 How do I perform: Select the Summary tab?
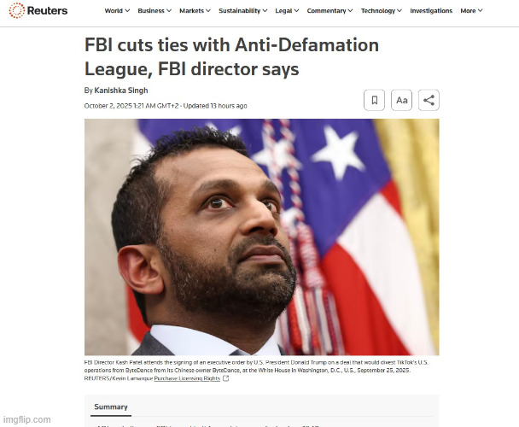coord(111,407)
